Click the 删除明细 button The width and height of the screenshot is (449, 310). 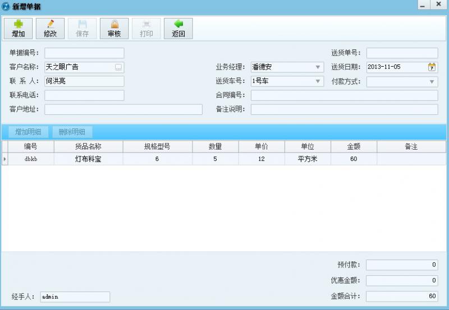[72, 132]
